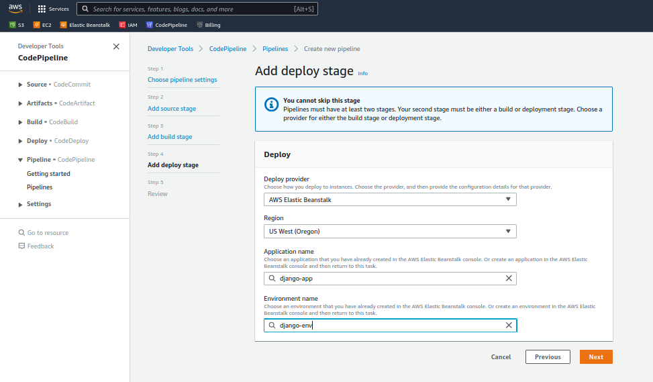Clear the Environment name field
The height and width of the screenshot is (382, 653).
[509, 326]
